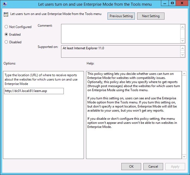Click inside the Comment text box
The image size is (190, 175).
[x=121, y=33]
